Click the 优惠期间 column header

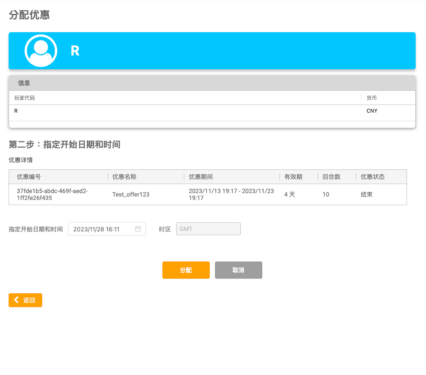[x=201, y=177]
